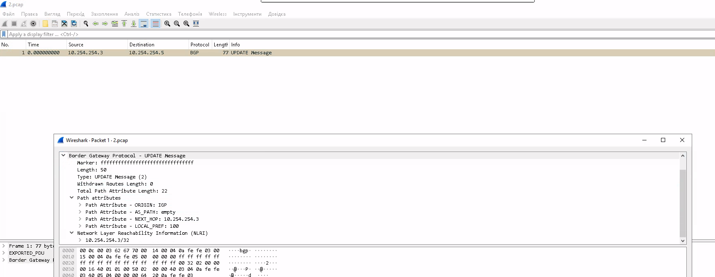Viewport: 715px width, 277px height.
Task: Expand Path Attribute ORIGIN: IGP
Action: click(80, 205)
